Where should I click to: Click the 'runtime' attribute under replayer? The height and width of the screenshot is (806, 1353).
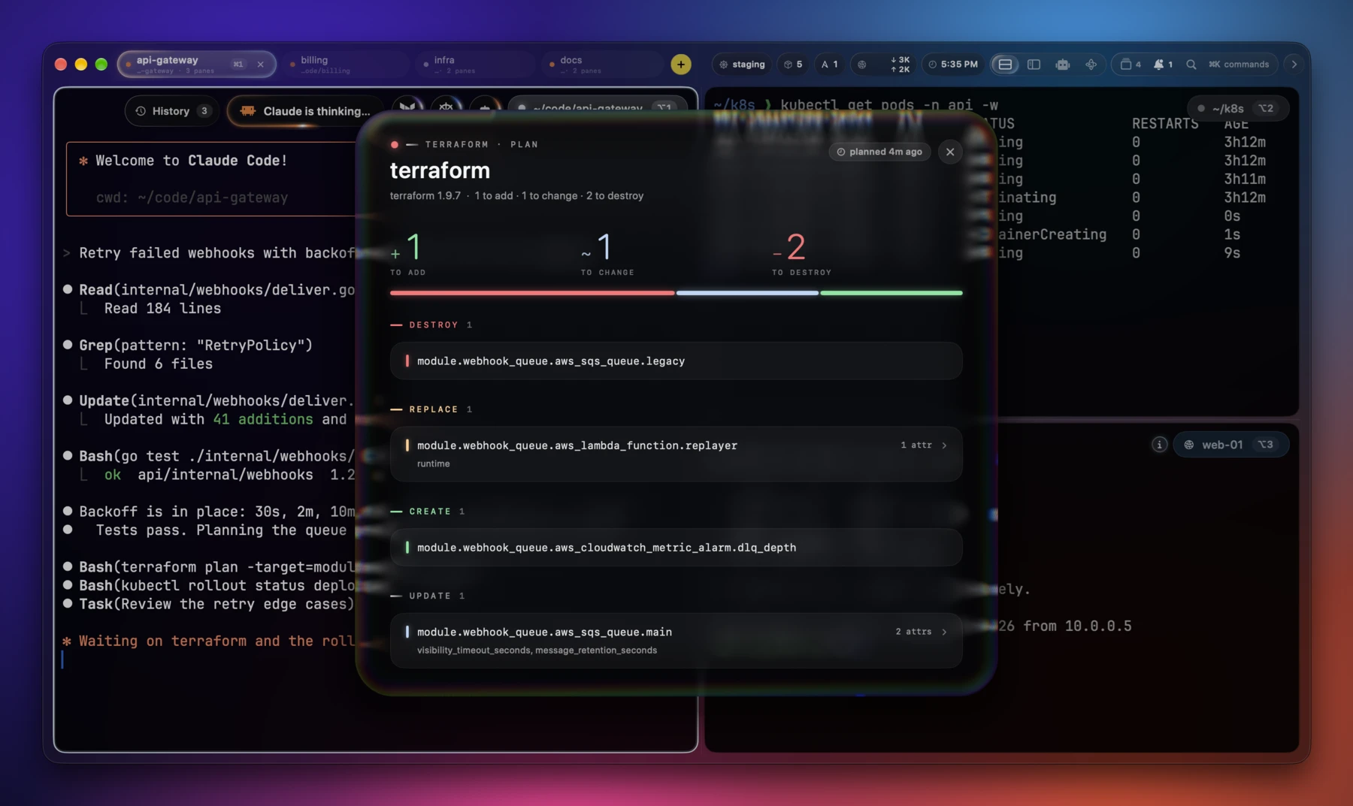pos(434,464)
